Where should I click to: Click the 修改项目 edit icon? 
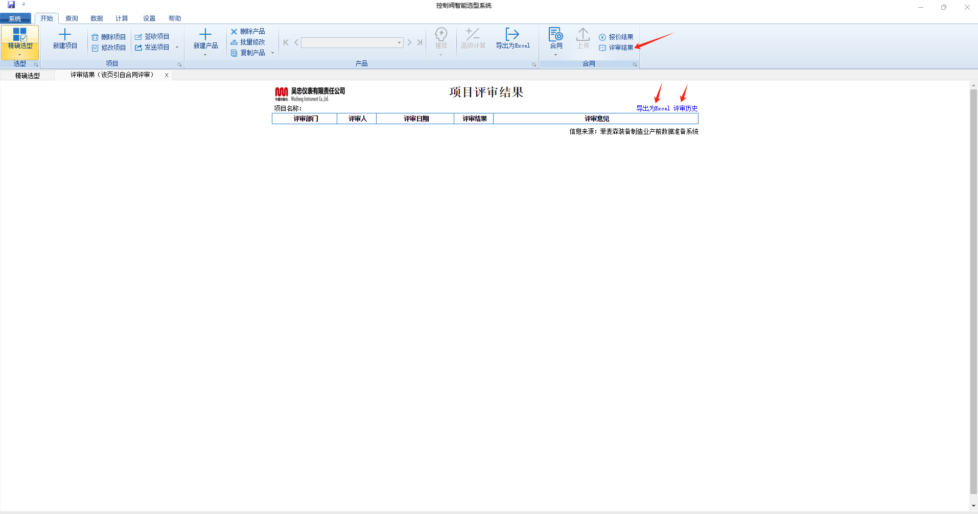(x=95, y=48)
